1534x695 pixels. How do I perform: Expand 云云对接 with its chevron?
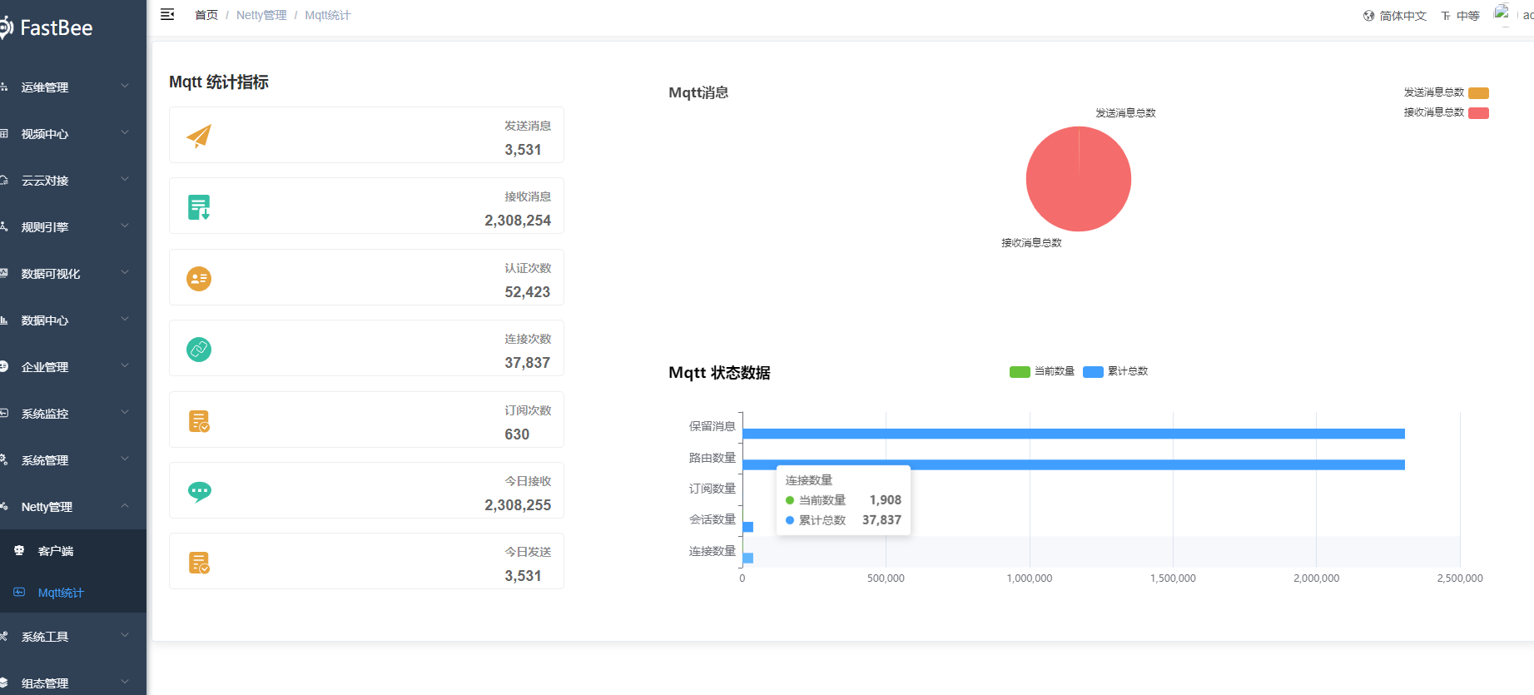125,179
